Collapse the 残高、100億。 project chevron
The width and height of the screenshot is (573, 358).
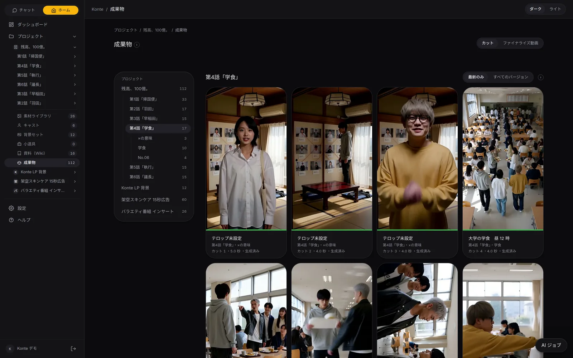(x=75, y=47)
